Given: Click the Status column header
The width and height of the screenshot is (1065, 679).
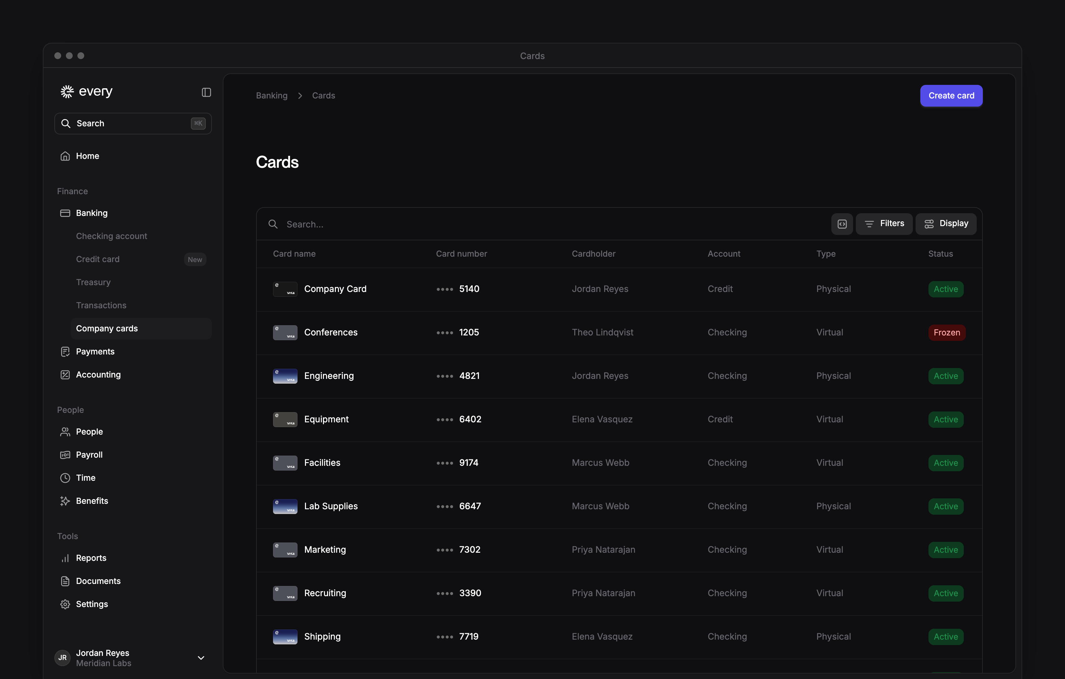Looking at the screenshot, I should (x=940, y=254).
